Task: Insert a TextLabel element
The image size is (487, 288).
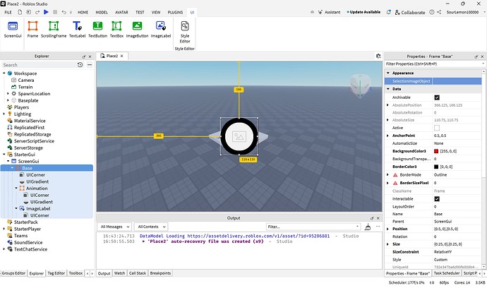Action: 77,30
